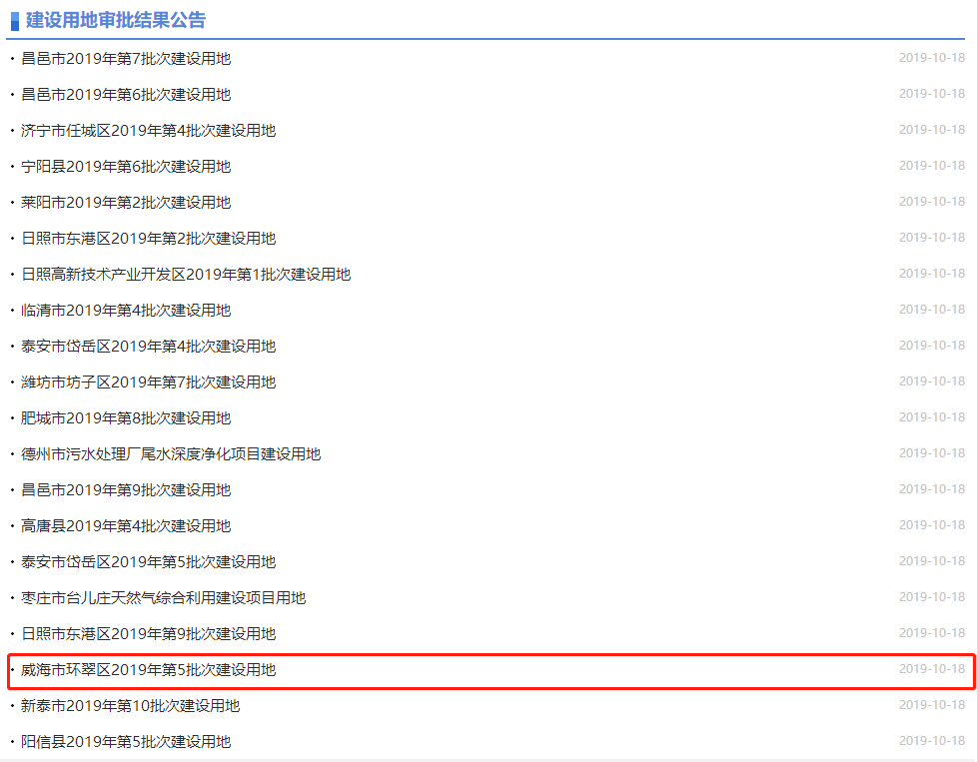Open 潍坊市坊子区2019年第7批次建设用地 link

[x=149, y=382]
